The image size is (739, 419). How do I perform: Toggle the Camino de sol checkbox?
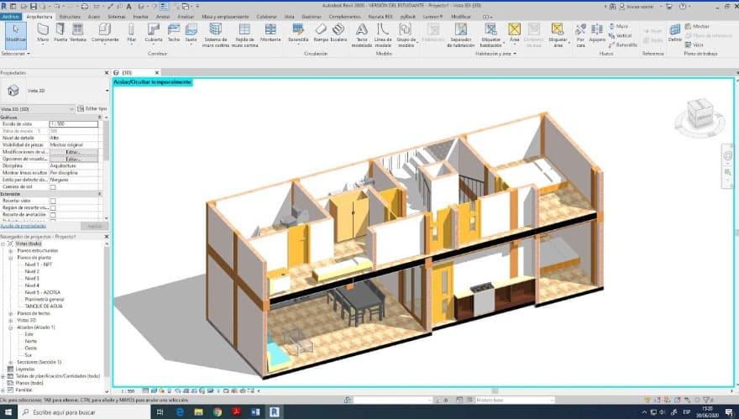point(53,186)
